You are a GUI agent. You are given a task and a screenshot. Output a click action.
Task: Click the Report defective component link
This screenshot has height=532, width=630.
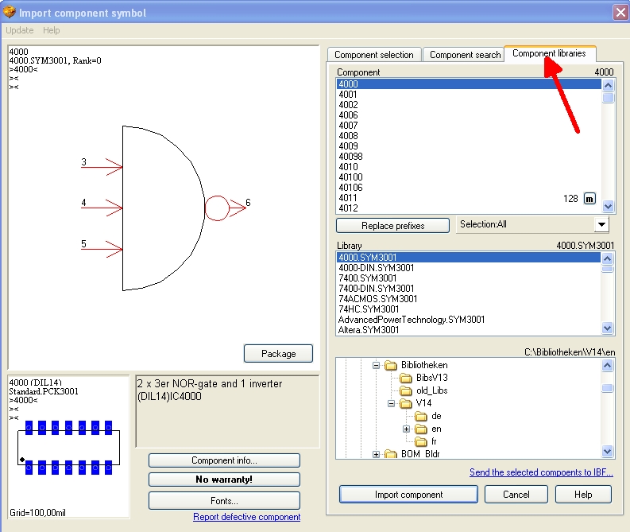click(246, 517)
